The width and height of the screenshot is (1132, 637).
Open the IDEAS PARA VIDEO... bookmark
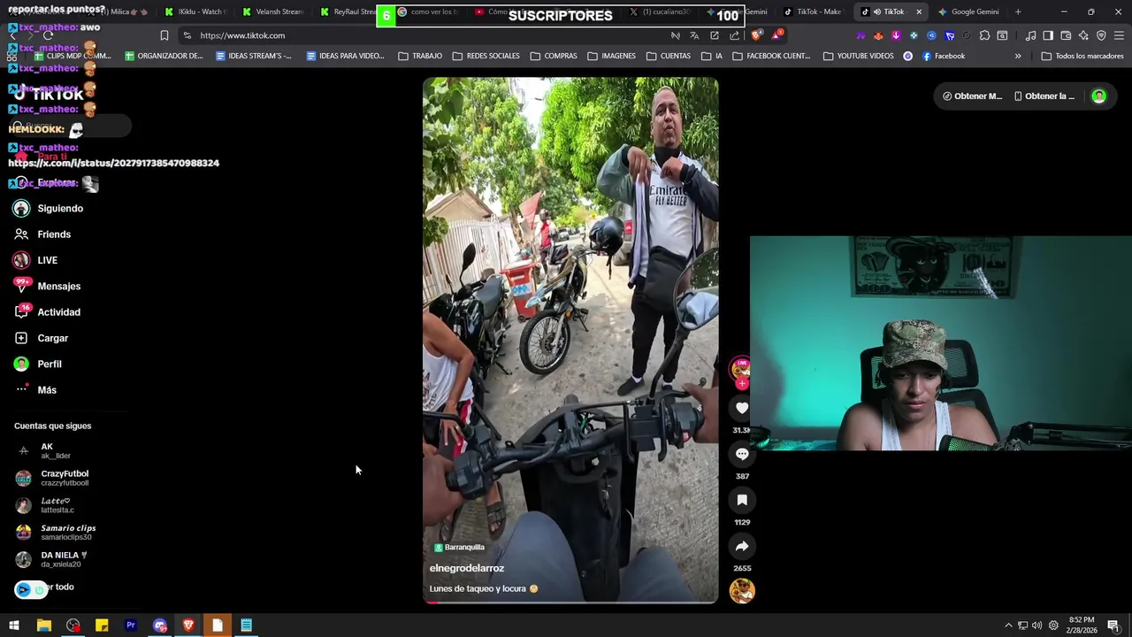click(x=345, y=56)
